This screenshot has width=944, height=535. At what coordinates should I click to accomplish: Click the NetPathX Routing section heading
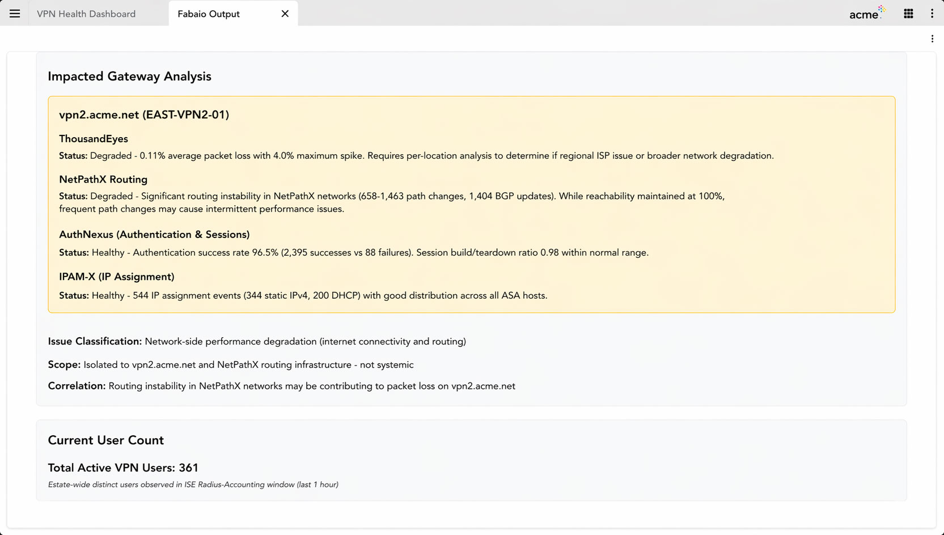tap(103, 179)
